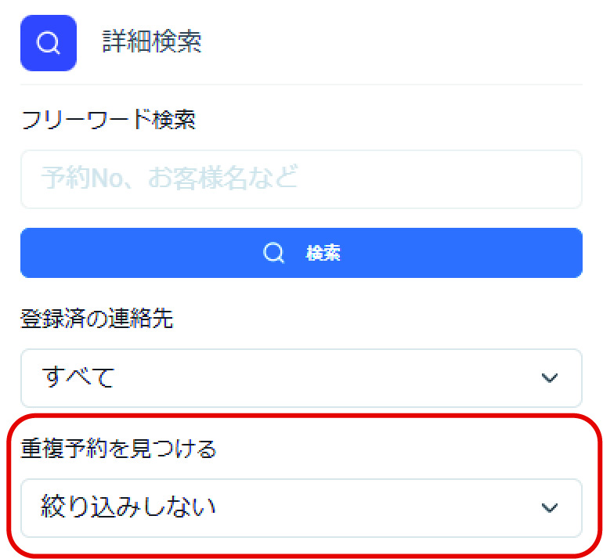This screenshot has width=603, height=559.
Task: Click the blank middle area of the すべて dropdown
Action: (329, 378)
